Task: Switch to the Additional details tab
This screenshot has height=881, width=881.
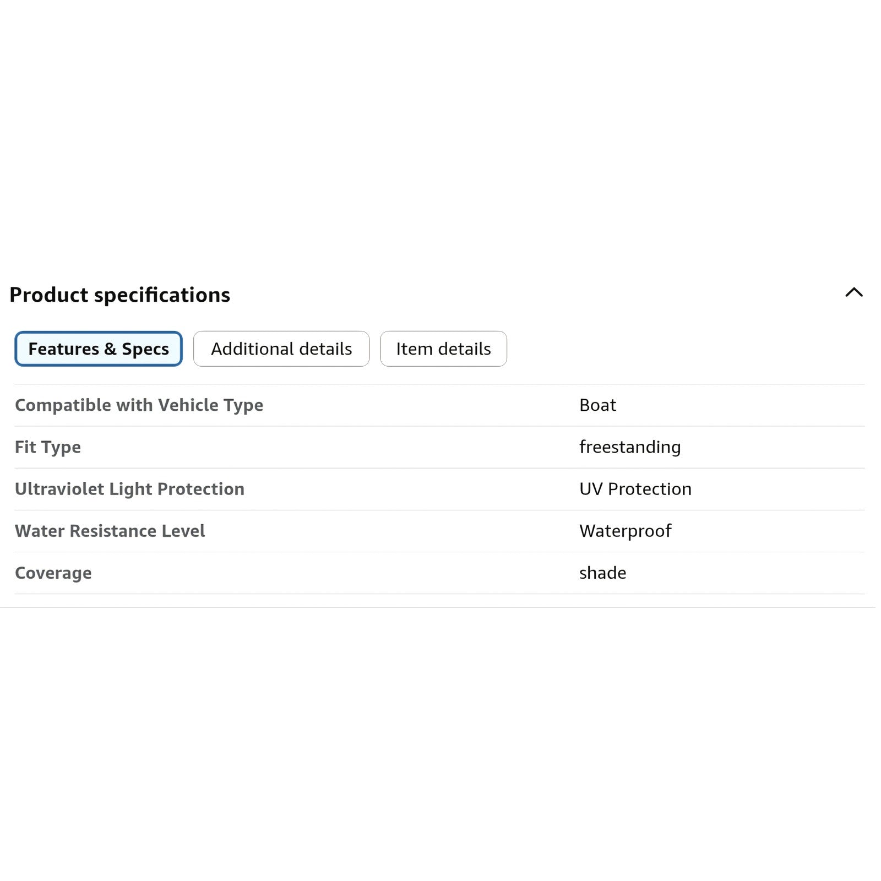Action: (x=281, y=349)
